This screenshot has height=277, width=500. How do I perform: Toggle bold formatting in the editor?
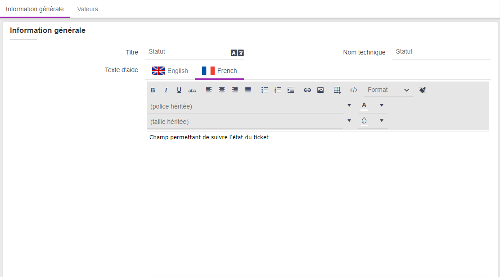click(x=153, y=90)
